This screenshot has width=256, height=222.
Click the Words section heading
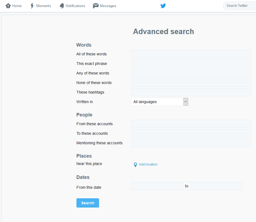pos(84,45)
